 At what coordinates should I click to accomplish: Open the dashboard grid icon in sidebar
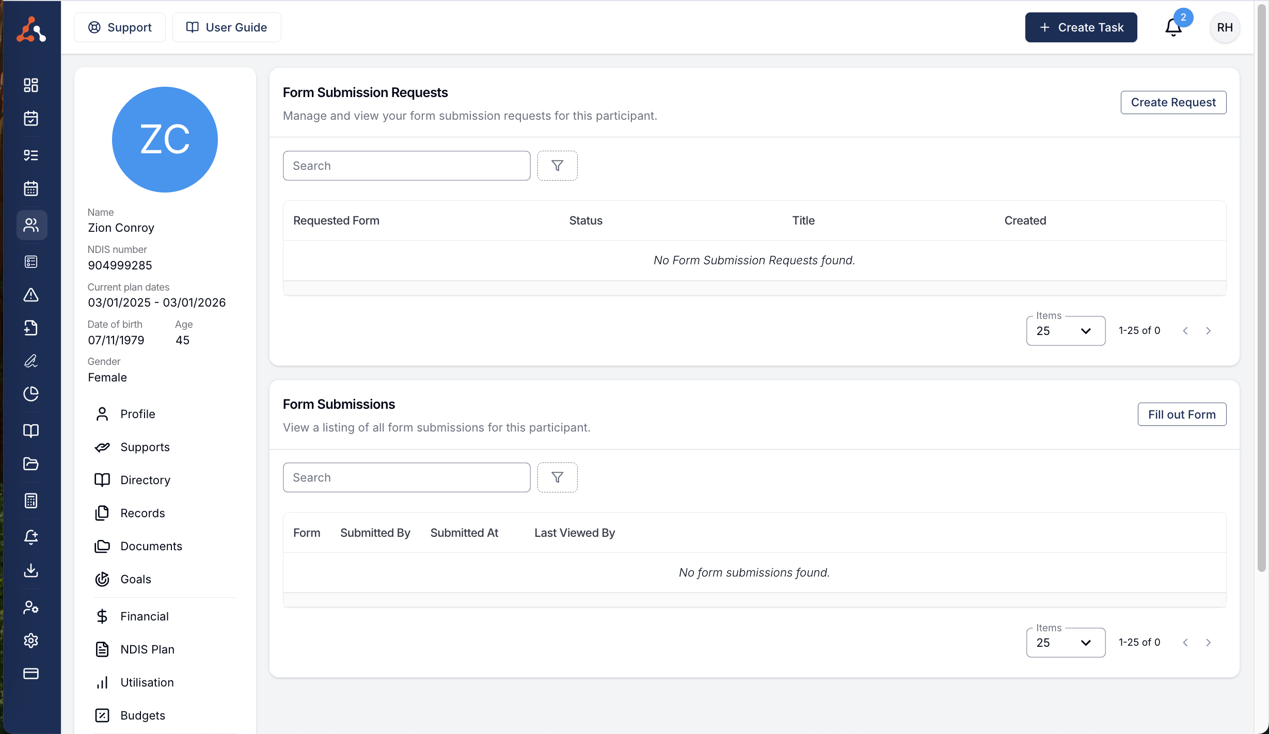[x=31, y=85]
